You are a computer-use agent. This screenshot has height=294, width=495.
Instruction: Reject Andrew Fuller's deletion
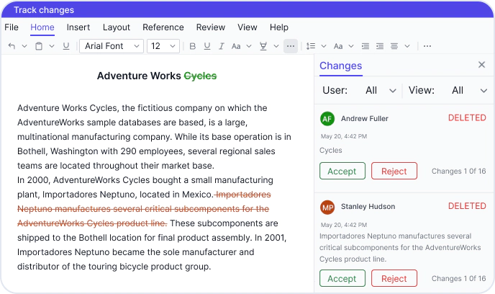click(x=394, y=171)
